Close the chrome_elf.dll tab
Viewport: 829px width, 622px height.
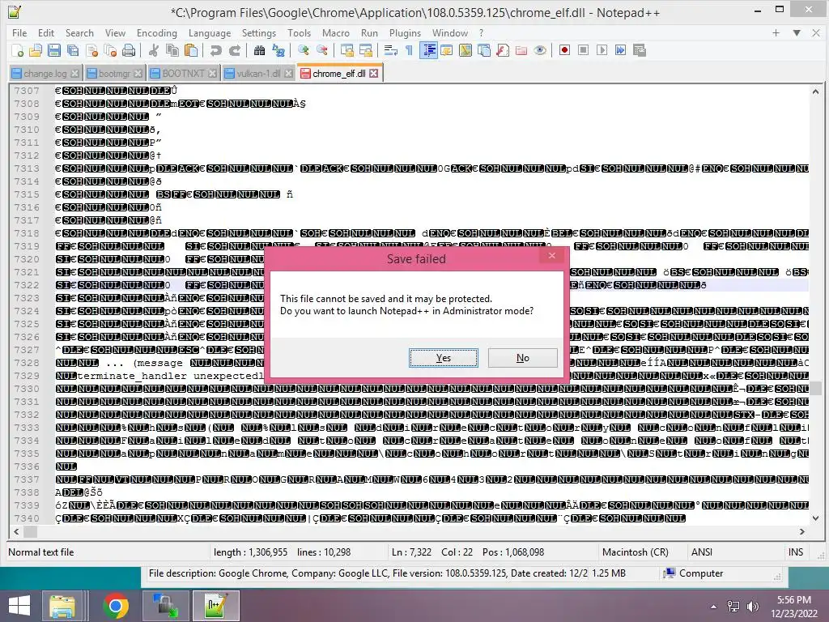374,74
